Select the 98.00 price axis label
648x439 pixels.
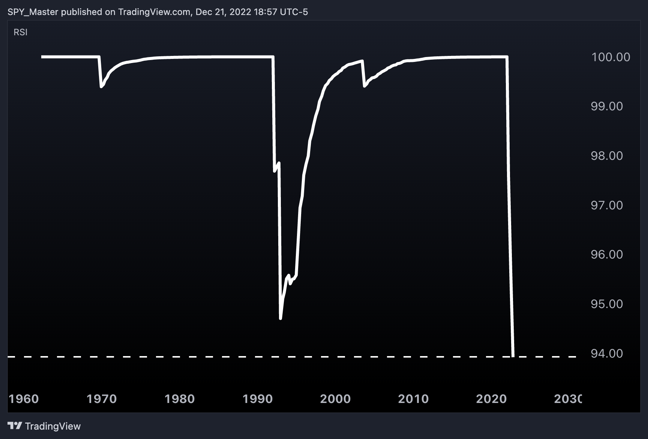[x=607, y=156]
